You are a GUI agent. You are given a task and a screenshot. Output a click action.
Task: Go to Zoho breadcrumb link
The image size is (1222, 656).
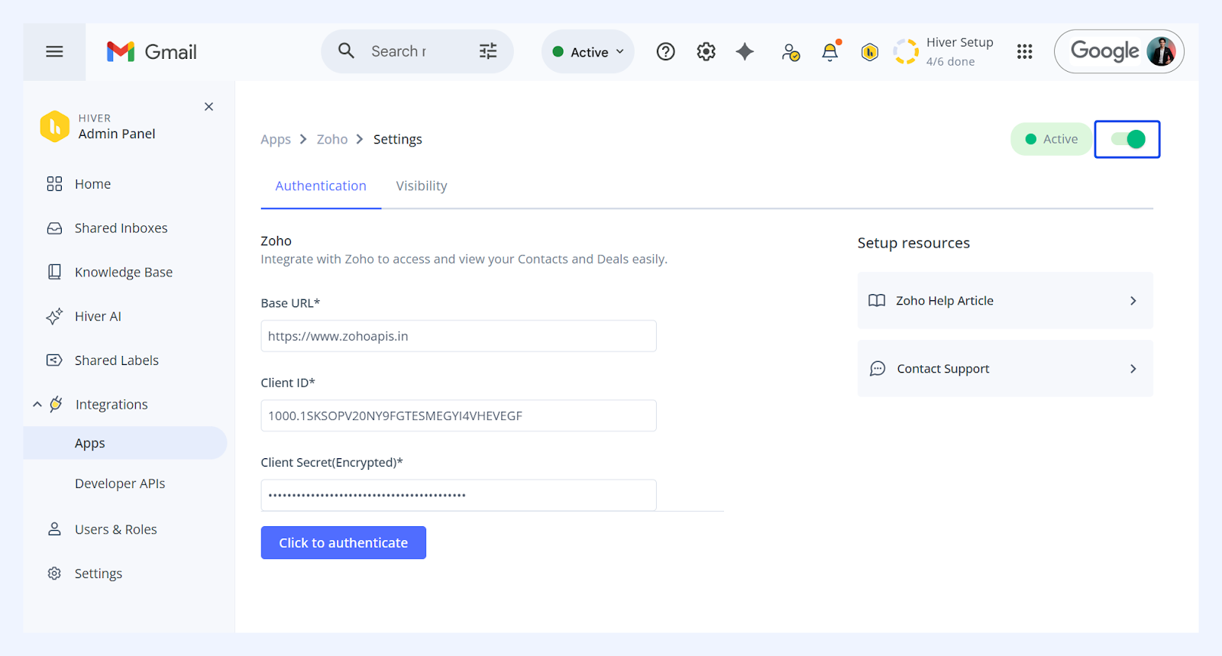pyautogui.click(x=332, y=139)
